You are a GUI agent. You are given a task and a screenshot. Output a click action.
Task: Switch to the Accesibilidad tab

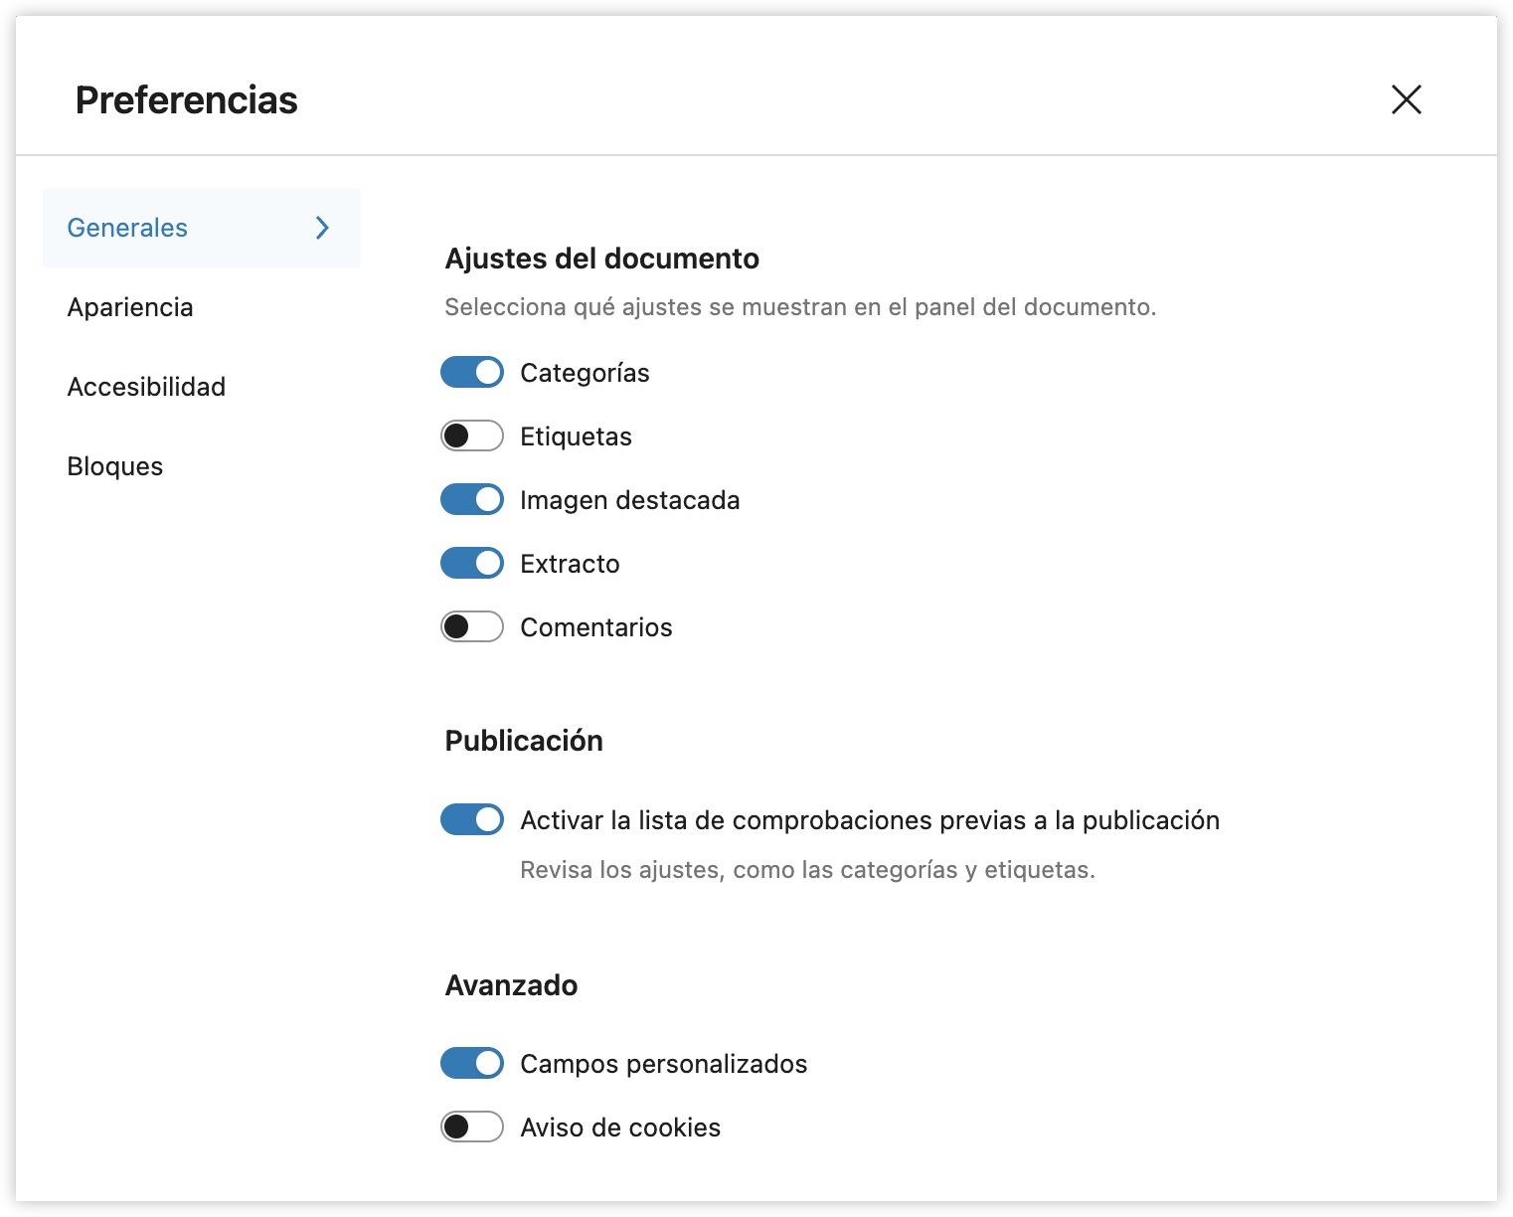coord(146,387)
